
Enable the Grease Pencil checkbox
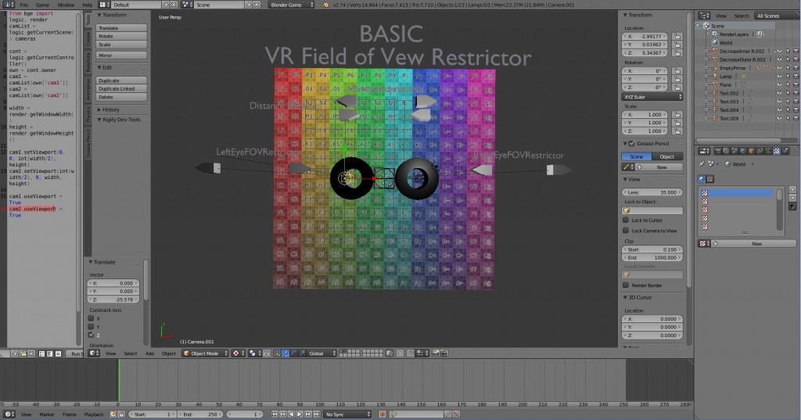click(631, 144)
